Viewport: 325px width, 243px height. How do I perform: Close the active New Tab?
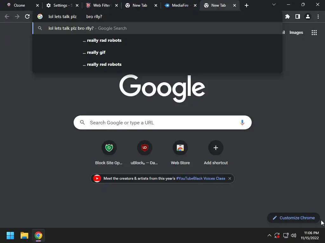235,5
